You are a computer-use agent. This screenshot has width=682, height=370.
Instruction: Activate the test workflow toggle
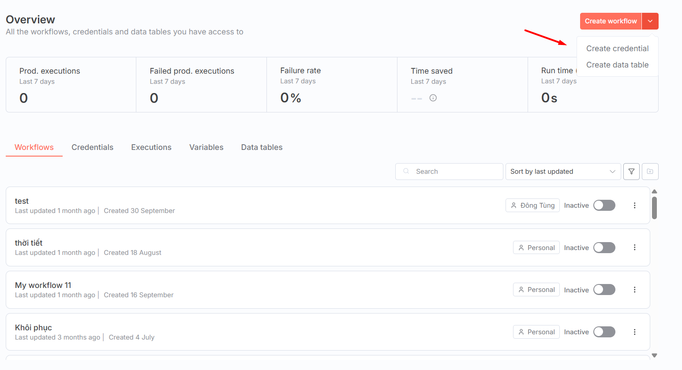[604, 206]
